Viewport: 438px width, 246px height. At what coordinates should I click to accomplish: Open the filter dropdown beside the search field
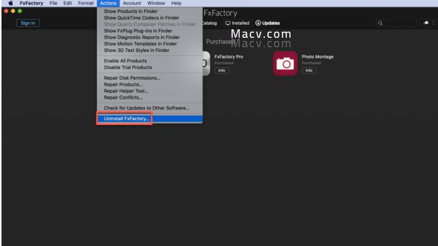click(x=429, y=23)
